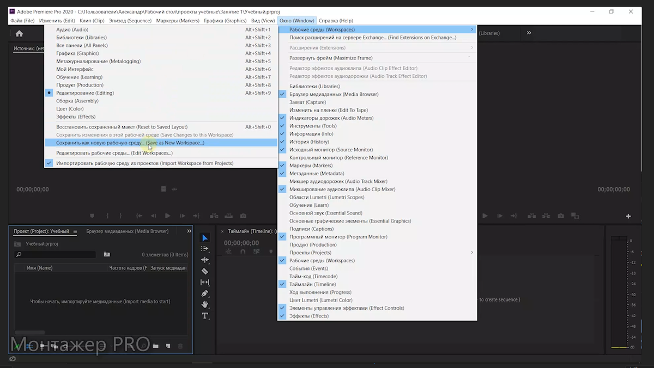Screen dimensions: 654x368
Task: Export frame from Source monitor camera icon
Action: (x=243, y=216)
